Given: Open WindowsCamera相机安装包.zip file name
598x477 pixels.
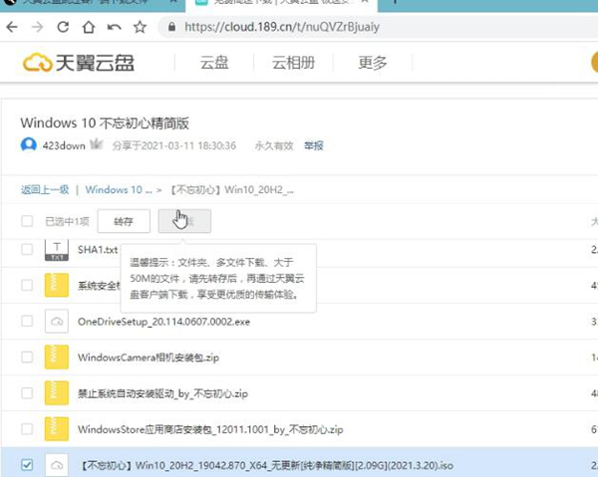Looking at the screenshot, I should point(149,358).
